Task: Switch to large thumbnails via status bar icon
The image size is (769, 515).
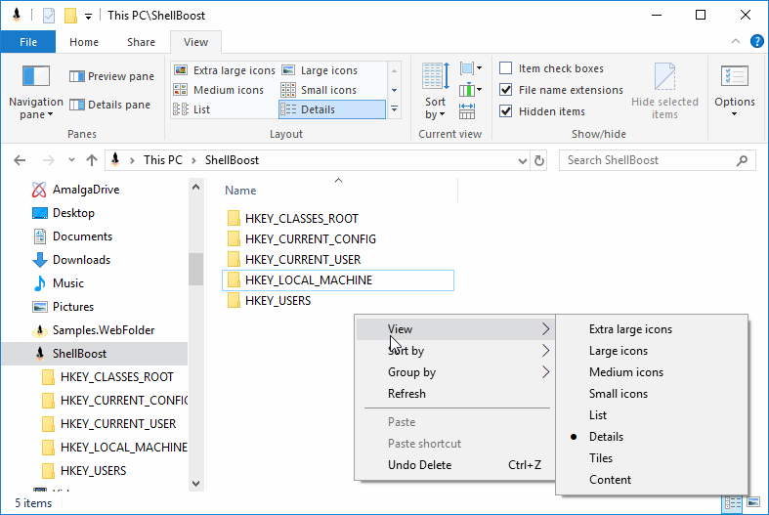Action: [x=753, y=502]
